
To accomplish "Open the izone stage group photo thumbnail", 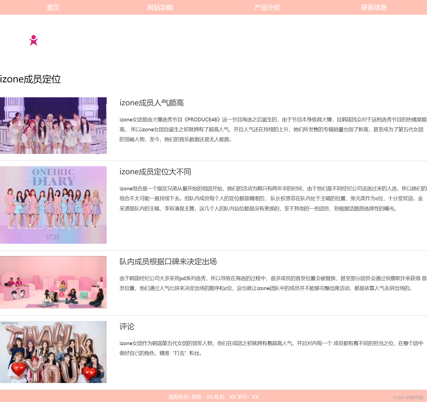I will pos(53,126).
